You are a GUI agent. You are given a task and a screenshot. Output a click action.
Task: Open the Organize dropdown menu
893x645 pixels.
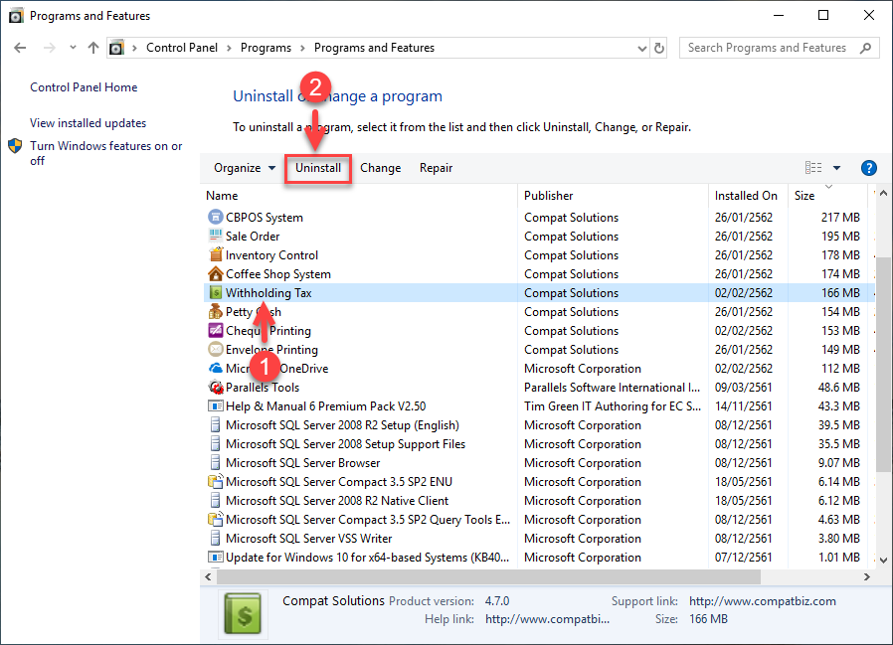(x=245, y=168)
